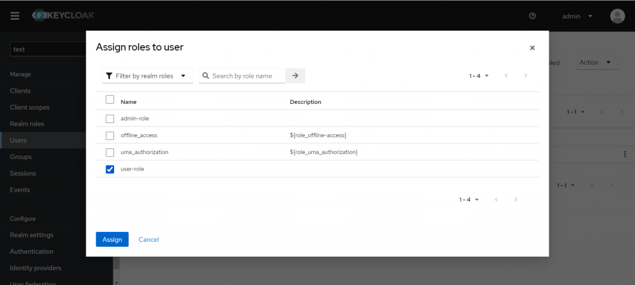Screen dimensions: 635x285
Task: Click the offline_access role name
Action: pyautogui.click(x=139, y=135)
